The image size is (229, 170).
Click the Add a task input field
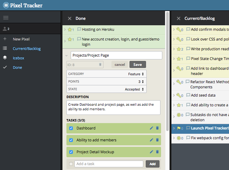pos(109,164)
